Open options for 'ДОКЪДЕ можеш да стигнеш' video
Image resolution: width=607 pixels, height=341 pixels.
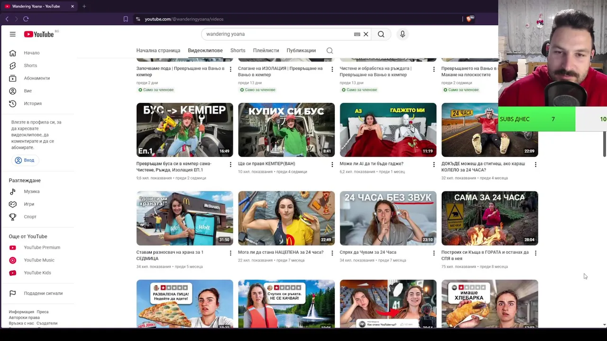click(535, 164)
